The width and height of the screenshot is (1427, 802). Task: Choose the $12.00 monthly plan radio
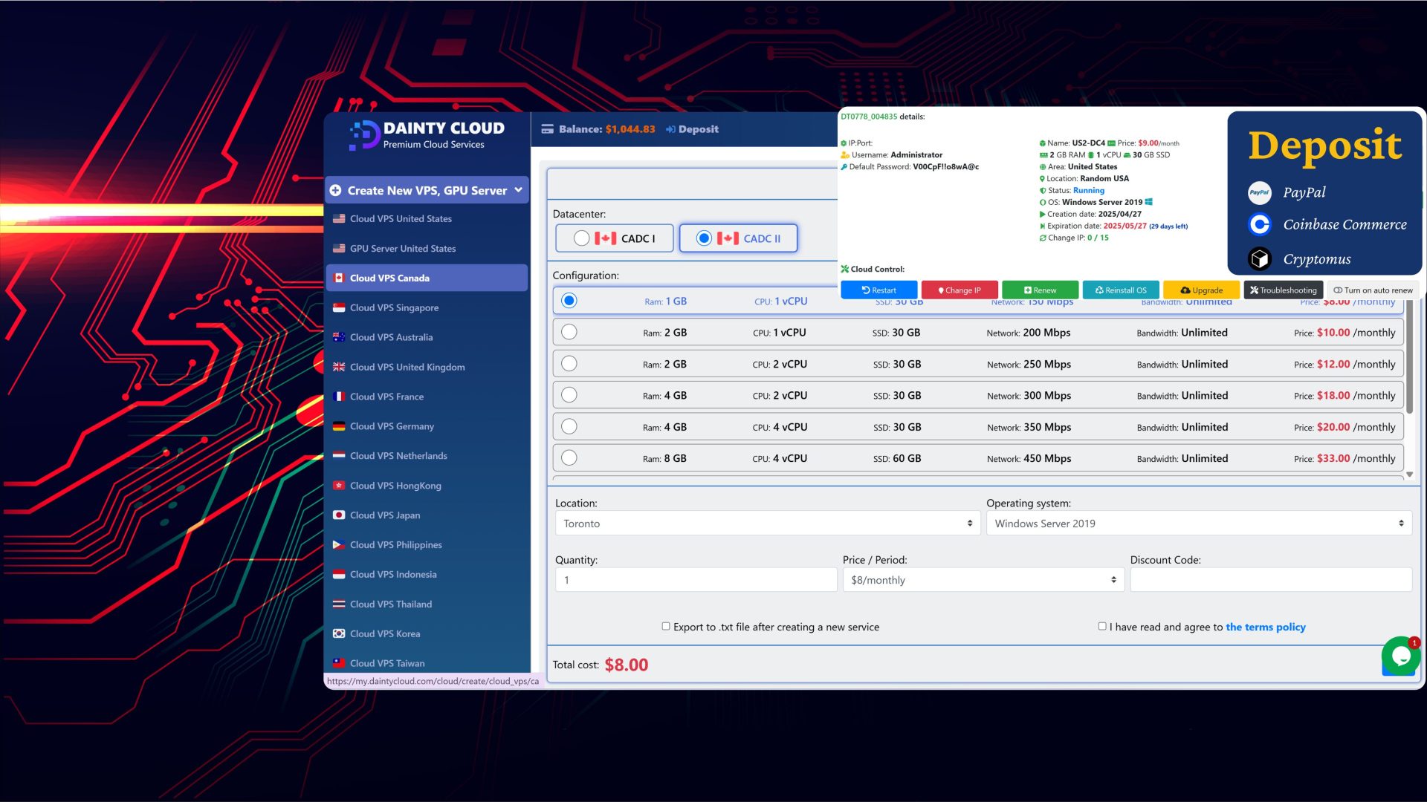569,364
